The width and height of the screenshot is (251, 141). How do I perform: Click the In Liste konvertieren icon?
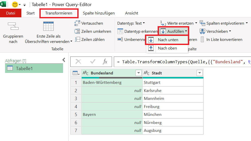202,39
